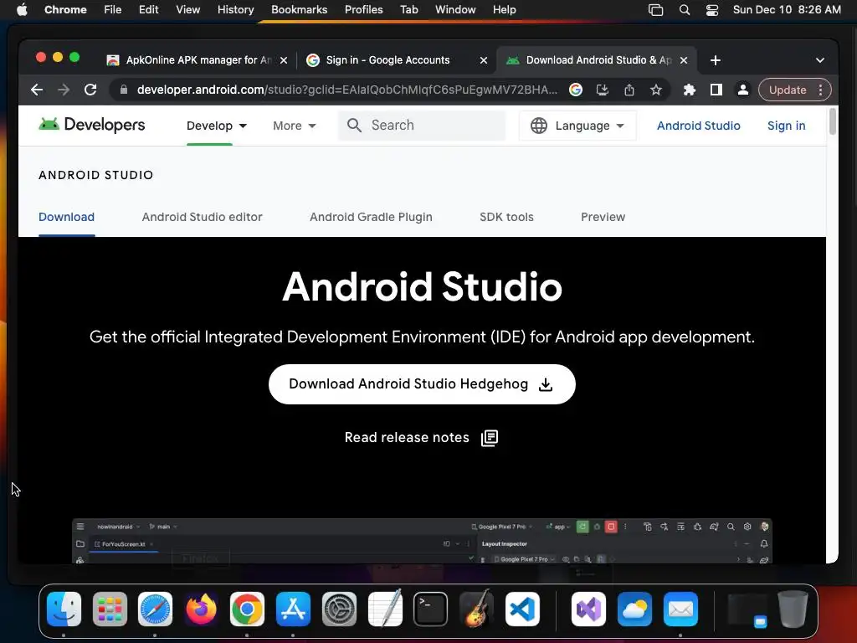Close the Google Accounts sign-in tab
This screenshot has height=643, width=857.
coord(484,60)
